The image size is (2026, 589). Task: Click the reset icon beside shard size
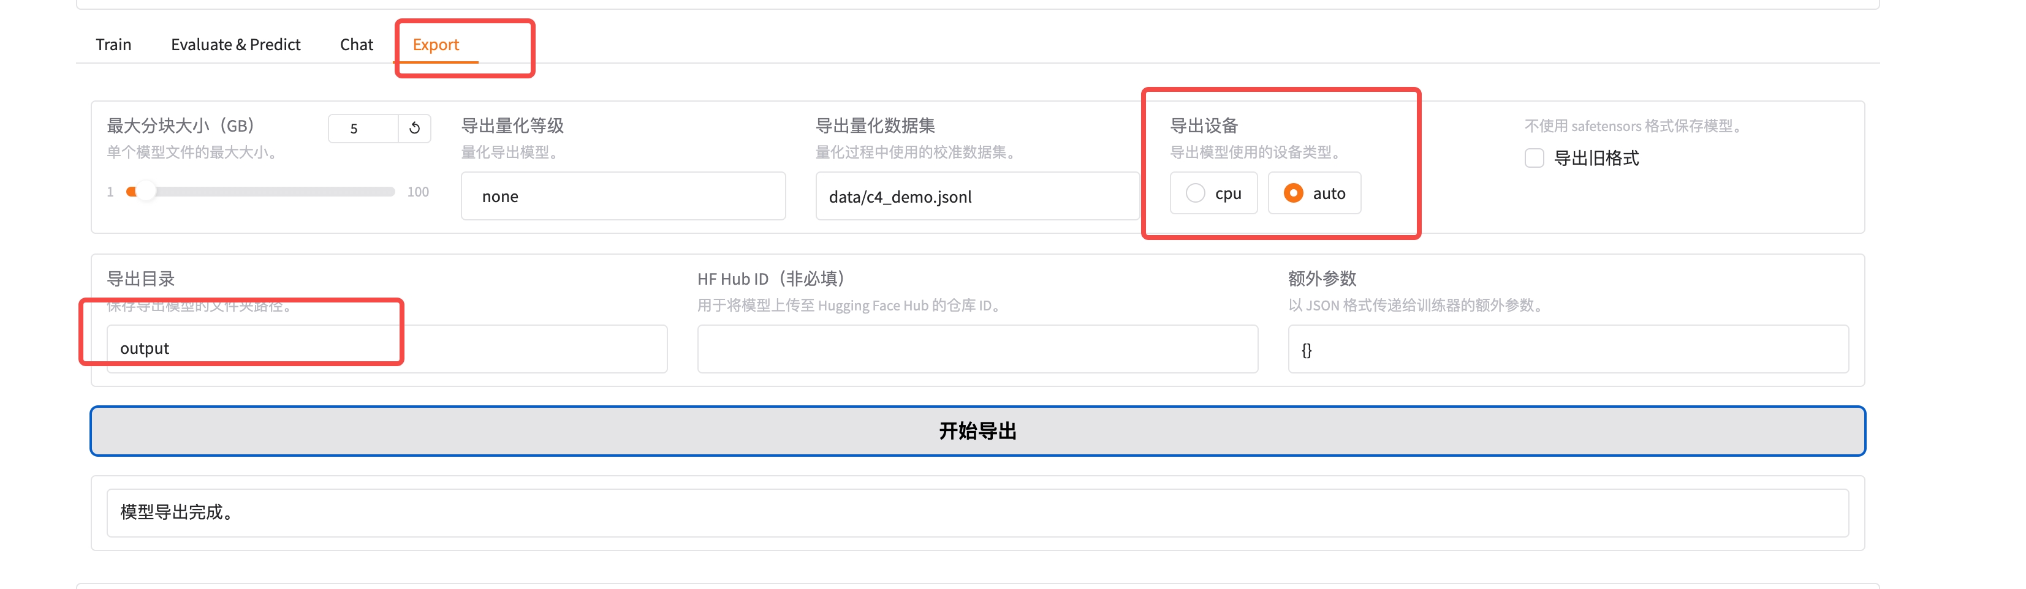pos(414,128)
